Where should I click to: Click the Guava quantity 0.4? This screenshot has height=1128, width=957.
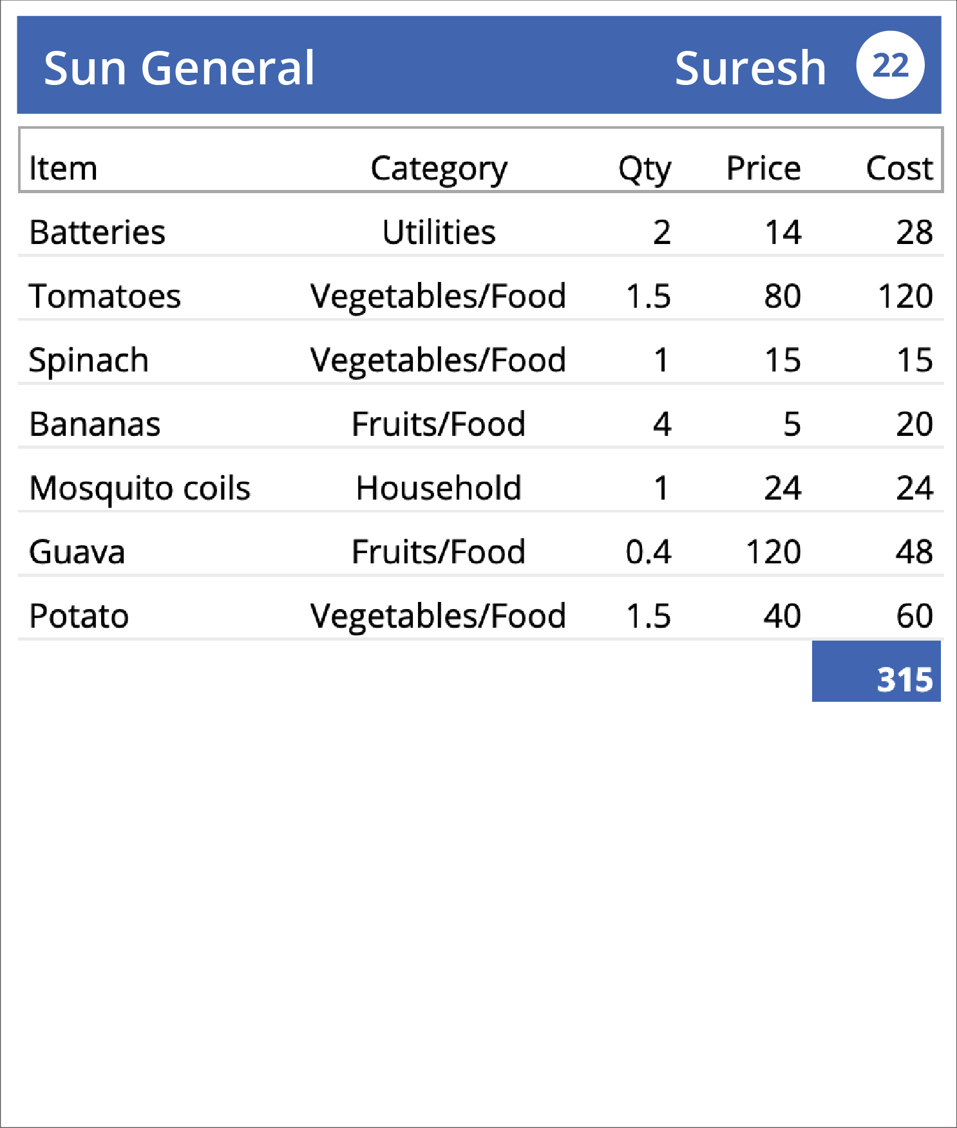[x=649, y=552]
